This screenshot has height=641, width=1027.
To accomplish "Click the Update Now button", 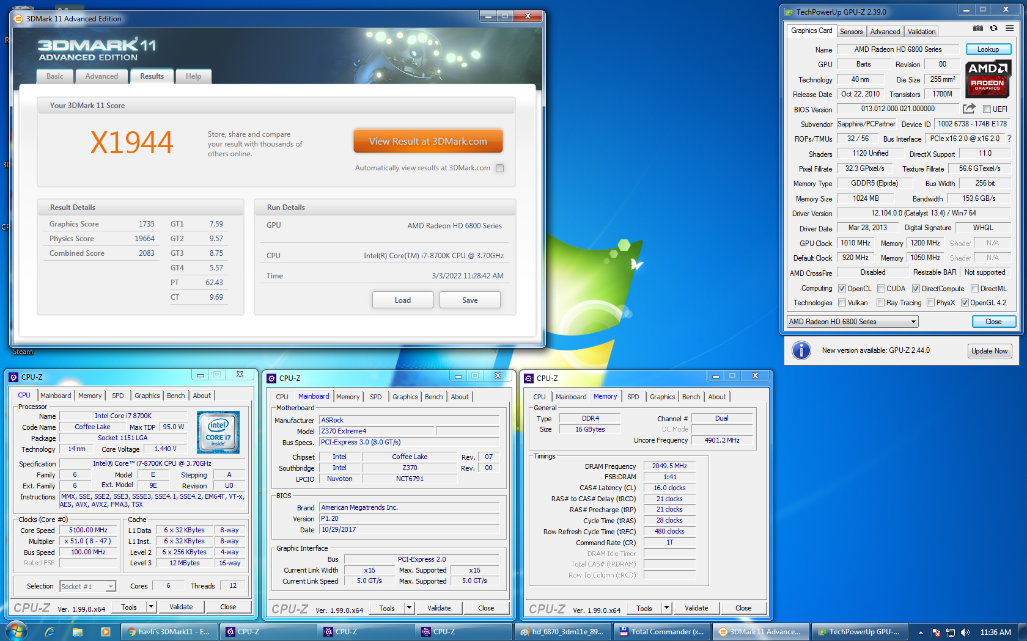I will [x=989, y=351].
